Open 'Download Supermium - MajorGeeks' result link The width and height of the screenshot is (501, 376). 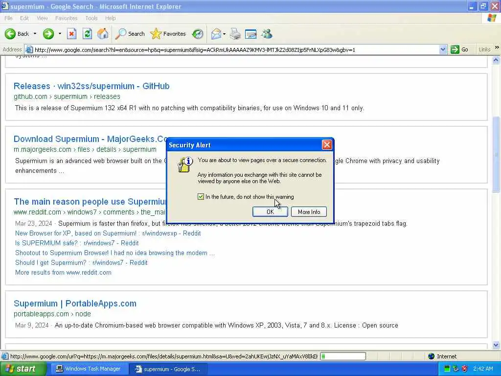click(x=91, y=139)
